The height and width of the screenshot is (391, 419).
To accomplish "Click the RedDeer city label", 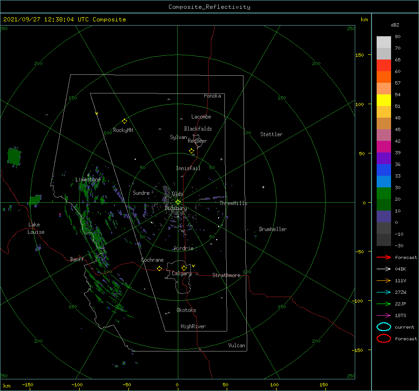I will (197, 141).
